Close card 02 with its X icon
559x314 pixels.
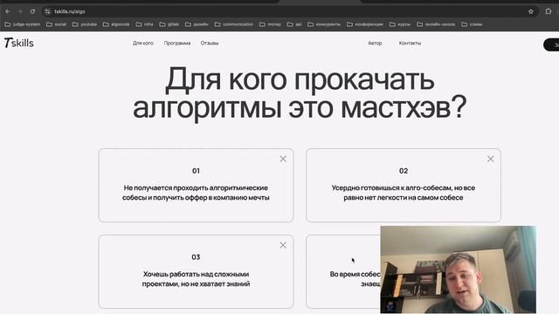pos(491,159)
